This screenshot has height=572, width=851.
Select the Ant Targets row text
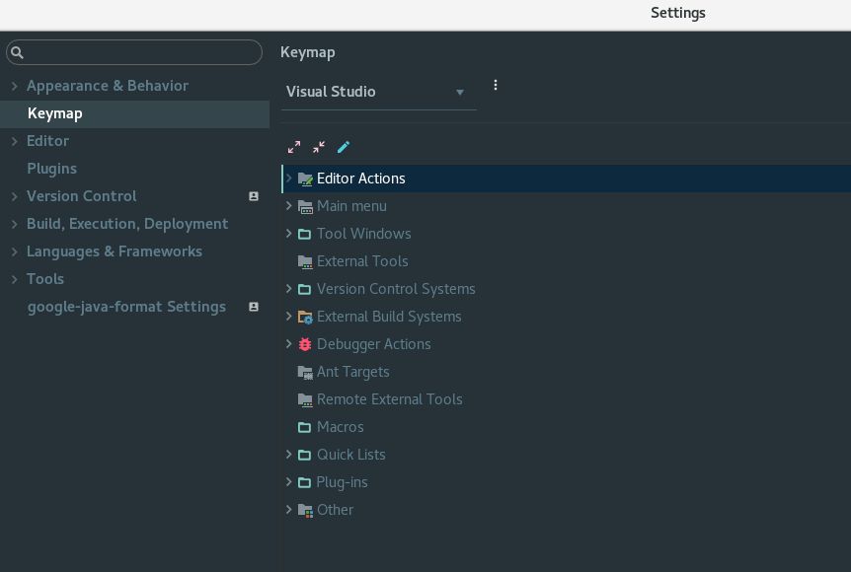(353, 372)
